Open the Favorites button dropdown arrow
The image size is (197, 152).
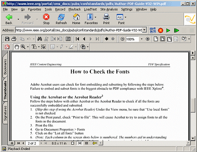point(95,17)
